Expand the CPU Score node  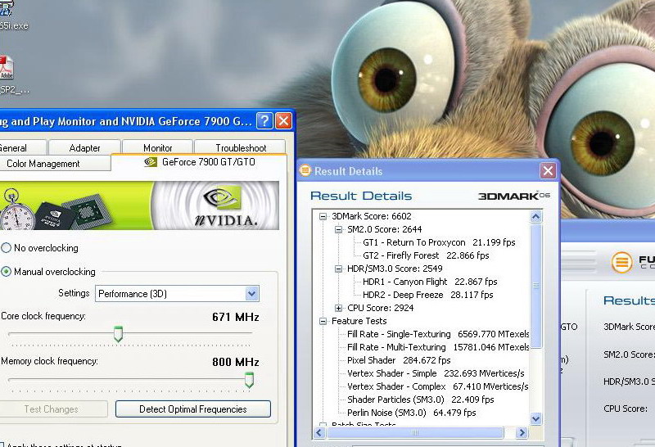pyautogui.click(x=338, y=308)
